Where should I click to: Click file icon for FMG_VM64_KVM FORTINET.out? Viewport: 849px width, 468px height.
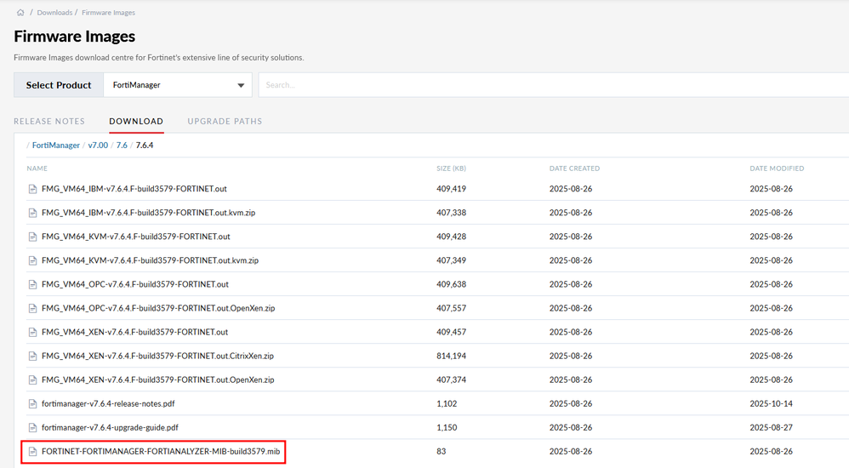pos(32,237)
